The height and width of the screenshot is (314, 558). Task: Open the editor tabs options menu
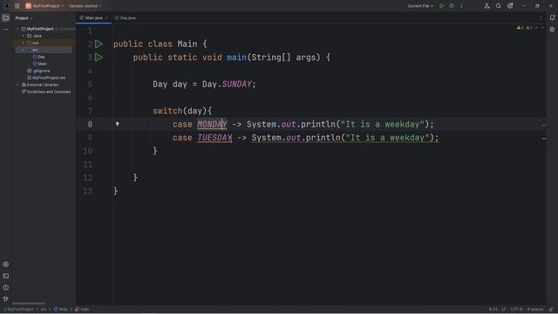point(541,17)
